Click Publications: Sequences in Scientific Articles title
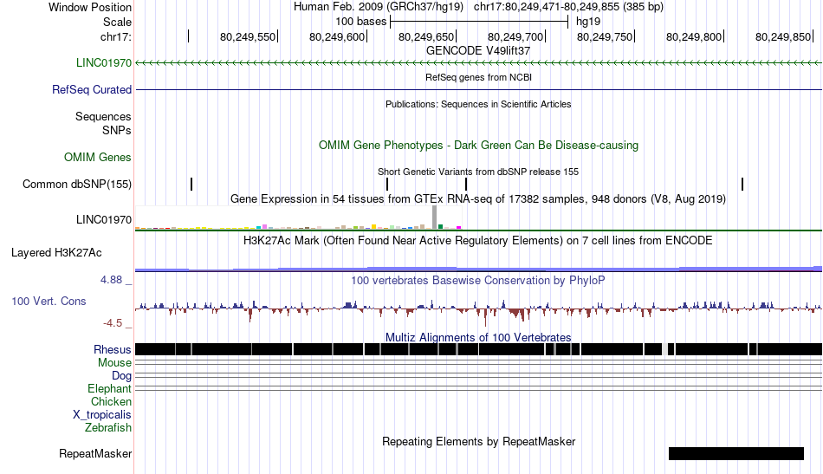The image size is (823, 474). (x=478, y=104)
